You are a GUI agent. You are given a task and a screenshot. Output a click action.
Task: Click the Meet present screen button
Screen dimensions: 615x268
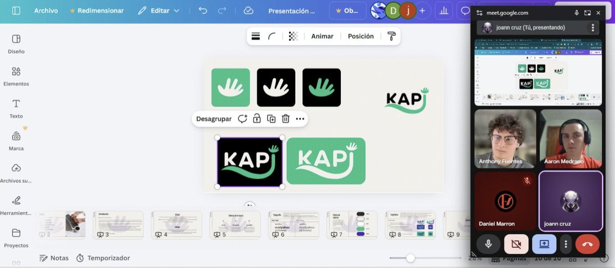[544, 244]
